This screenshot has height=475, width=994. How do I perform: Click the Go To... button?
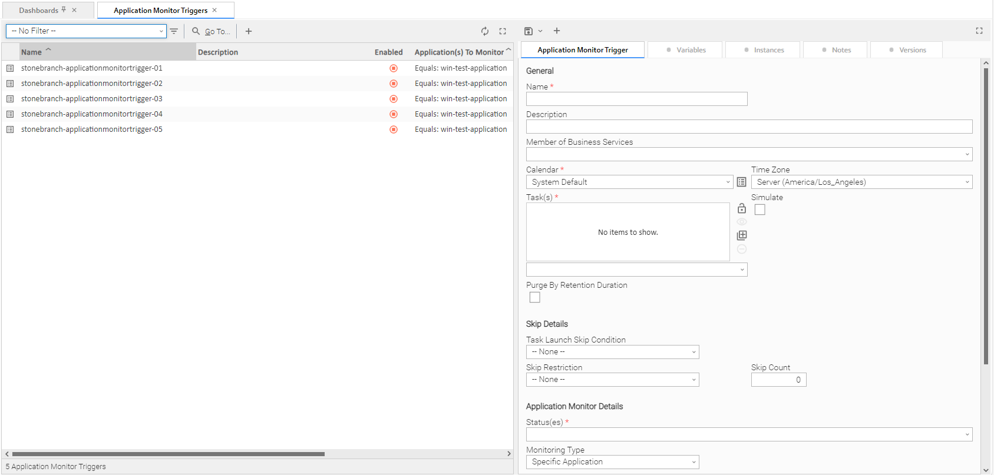click(212, 31)
